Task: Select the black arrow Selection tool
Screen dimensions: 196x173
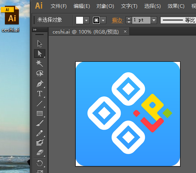Action: [x=40, y=44]
